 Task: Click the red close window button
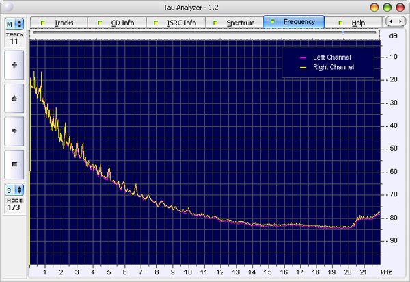pos(400,8)
